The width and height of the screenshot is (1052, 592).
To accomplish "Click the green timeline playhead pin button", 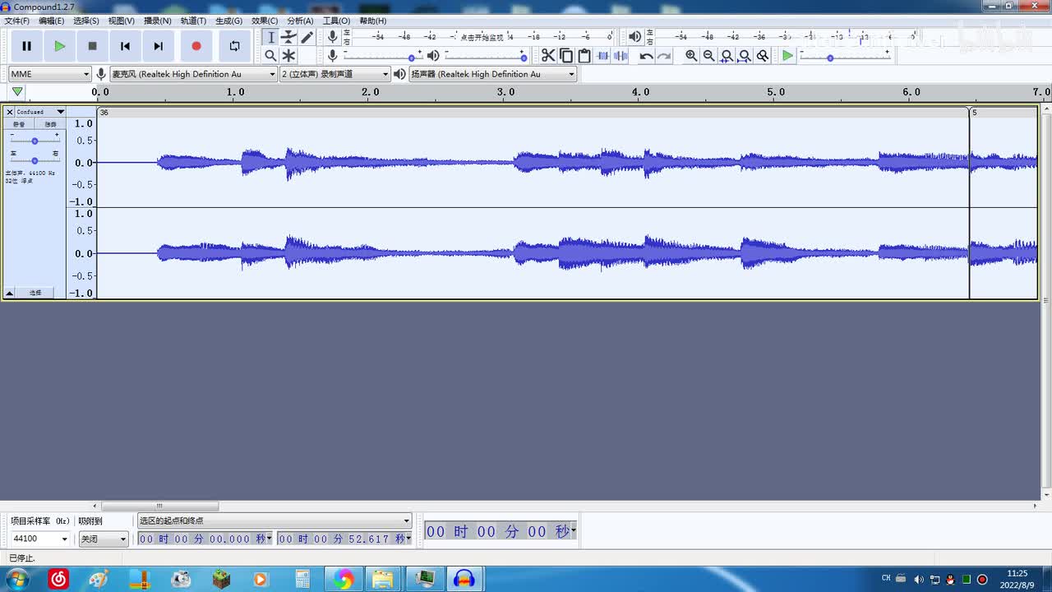I will tap(16, 92).
